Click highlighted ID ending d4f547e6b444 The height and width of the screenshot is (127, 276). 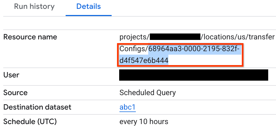point(144,61)
